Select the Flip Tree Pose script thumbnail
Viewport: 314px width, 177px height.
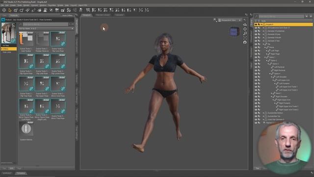pyautogui.click(x=26, y=84)
